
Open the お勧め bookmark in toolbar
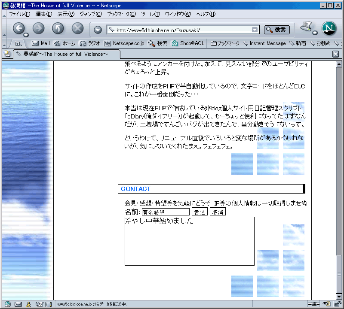click(x=320, y=43)
